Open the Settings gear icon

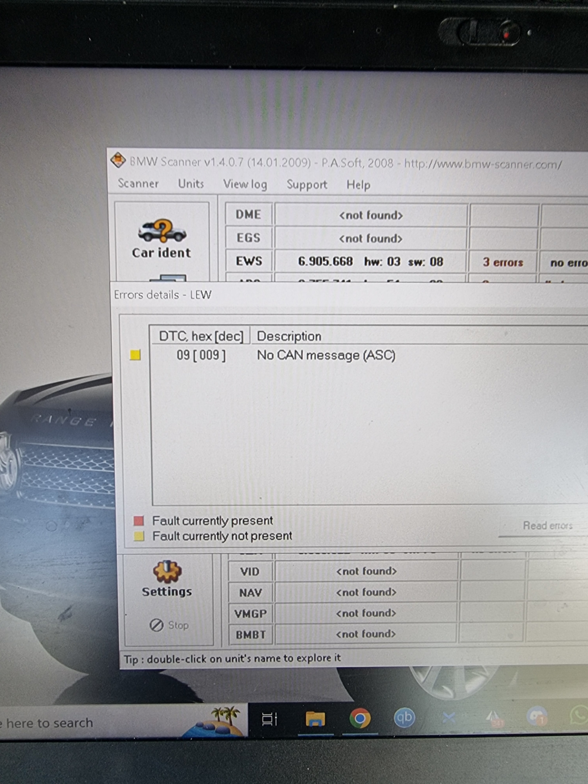167,572
